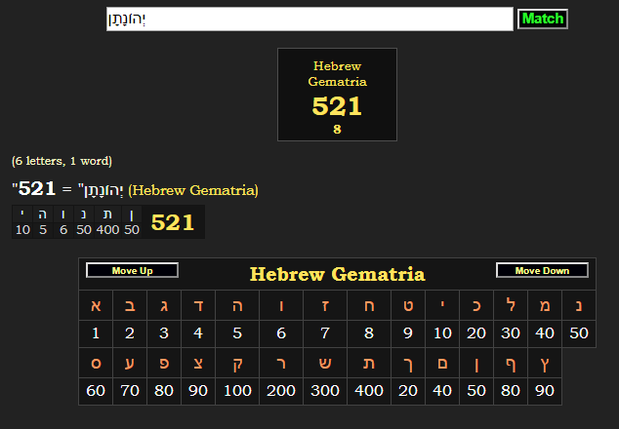619x429 pixels.
Task: Click the Tav letter valued 400 in breakdown
Action: point(107,222)
